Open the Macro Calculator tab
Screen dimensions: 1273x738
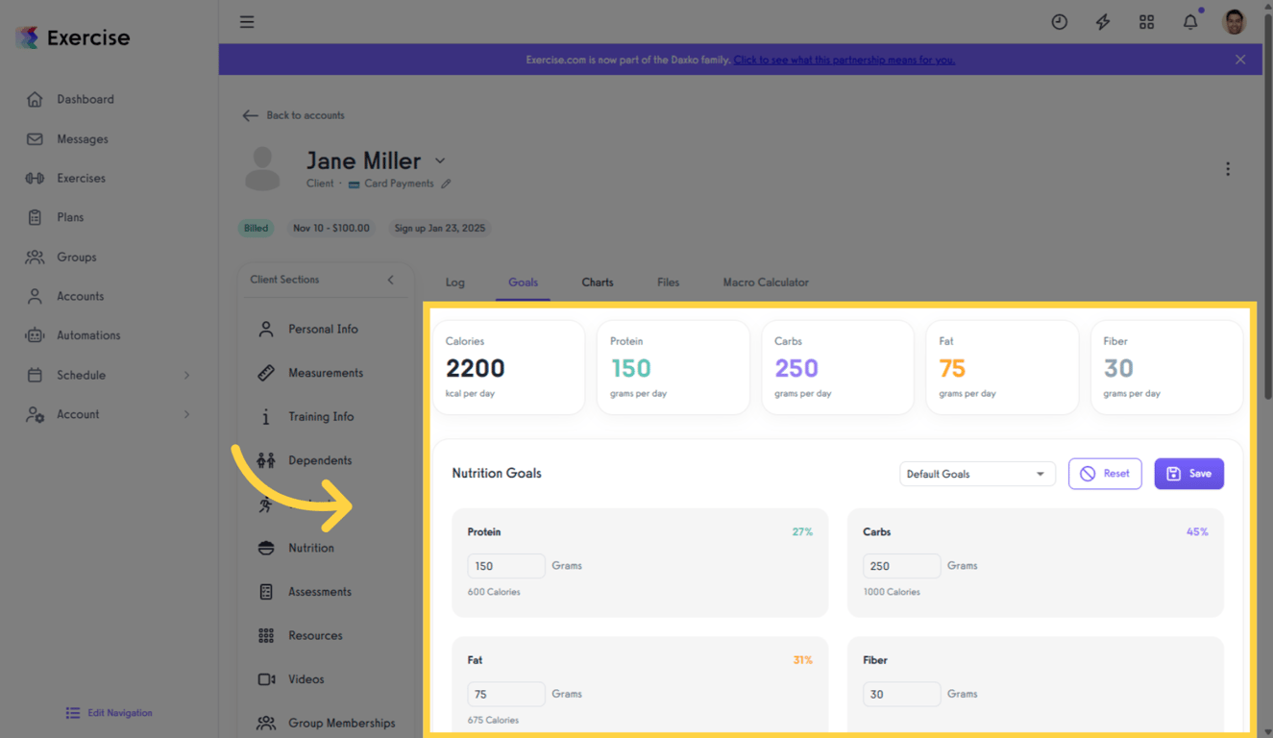(x=765, y=282)
